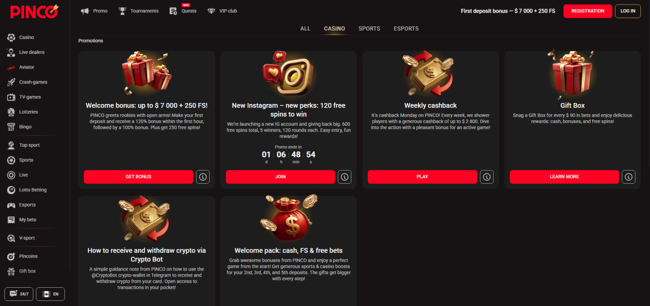The height and width of the screenshot is (306, 650).
Task: Open the 24/7 support chat button
Action: point(19,294)
